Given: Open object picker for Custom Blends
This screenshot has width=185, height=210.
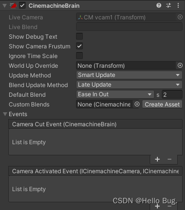Looking at the screenshot, I should point(137,104).
